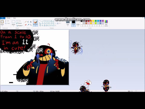Choose the Five-point star shape

point(45,25)
